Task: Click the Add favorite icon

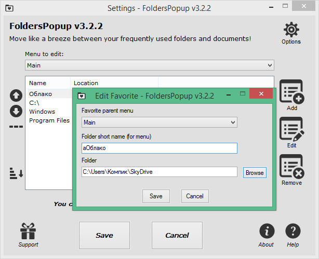Action: pyautogui.click(x=292, y=91)
